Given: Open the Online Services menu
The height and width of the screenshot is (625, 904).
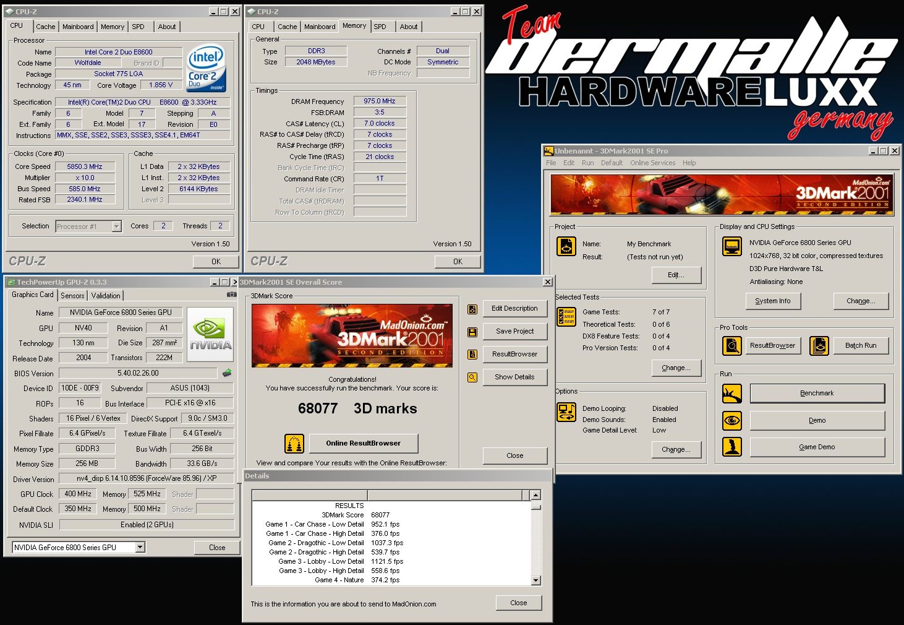Looking at the screenshot, I should click(x=653, y=163).
